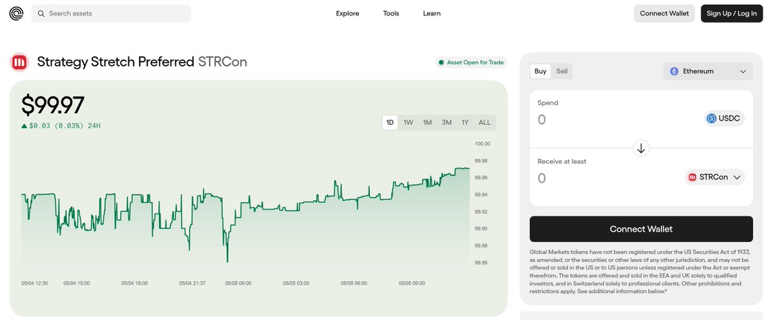Switch to the Buy tab
The height and width of the screenshot is (320, 773).
click(540, 71)
